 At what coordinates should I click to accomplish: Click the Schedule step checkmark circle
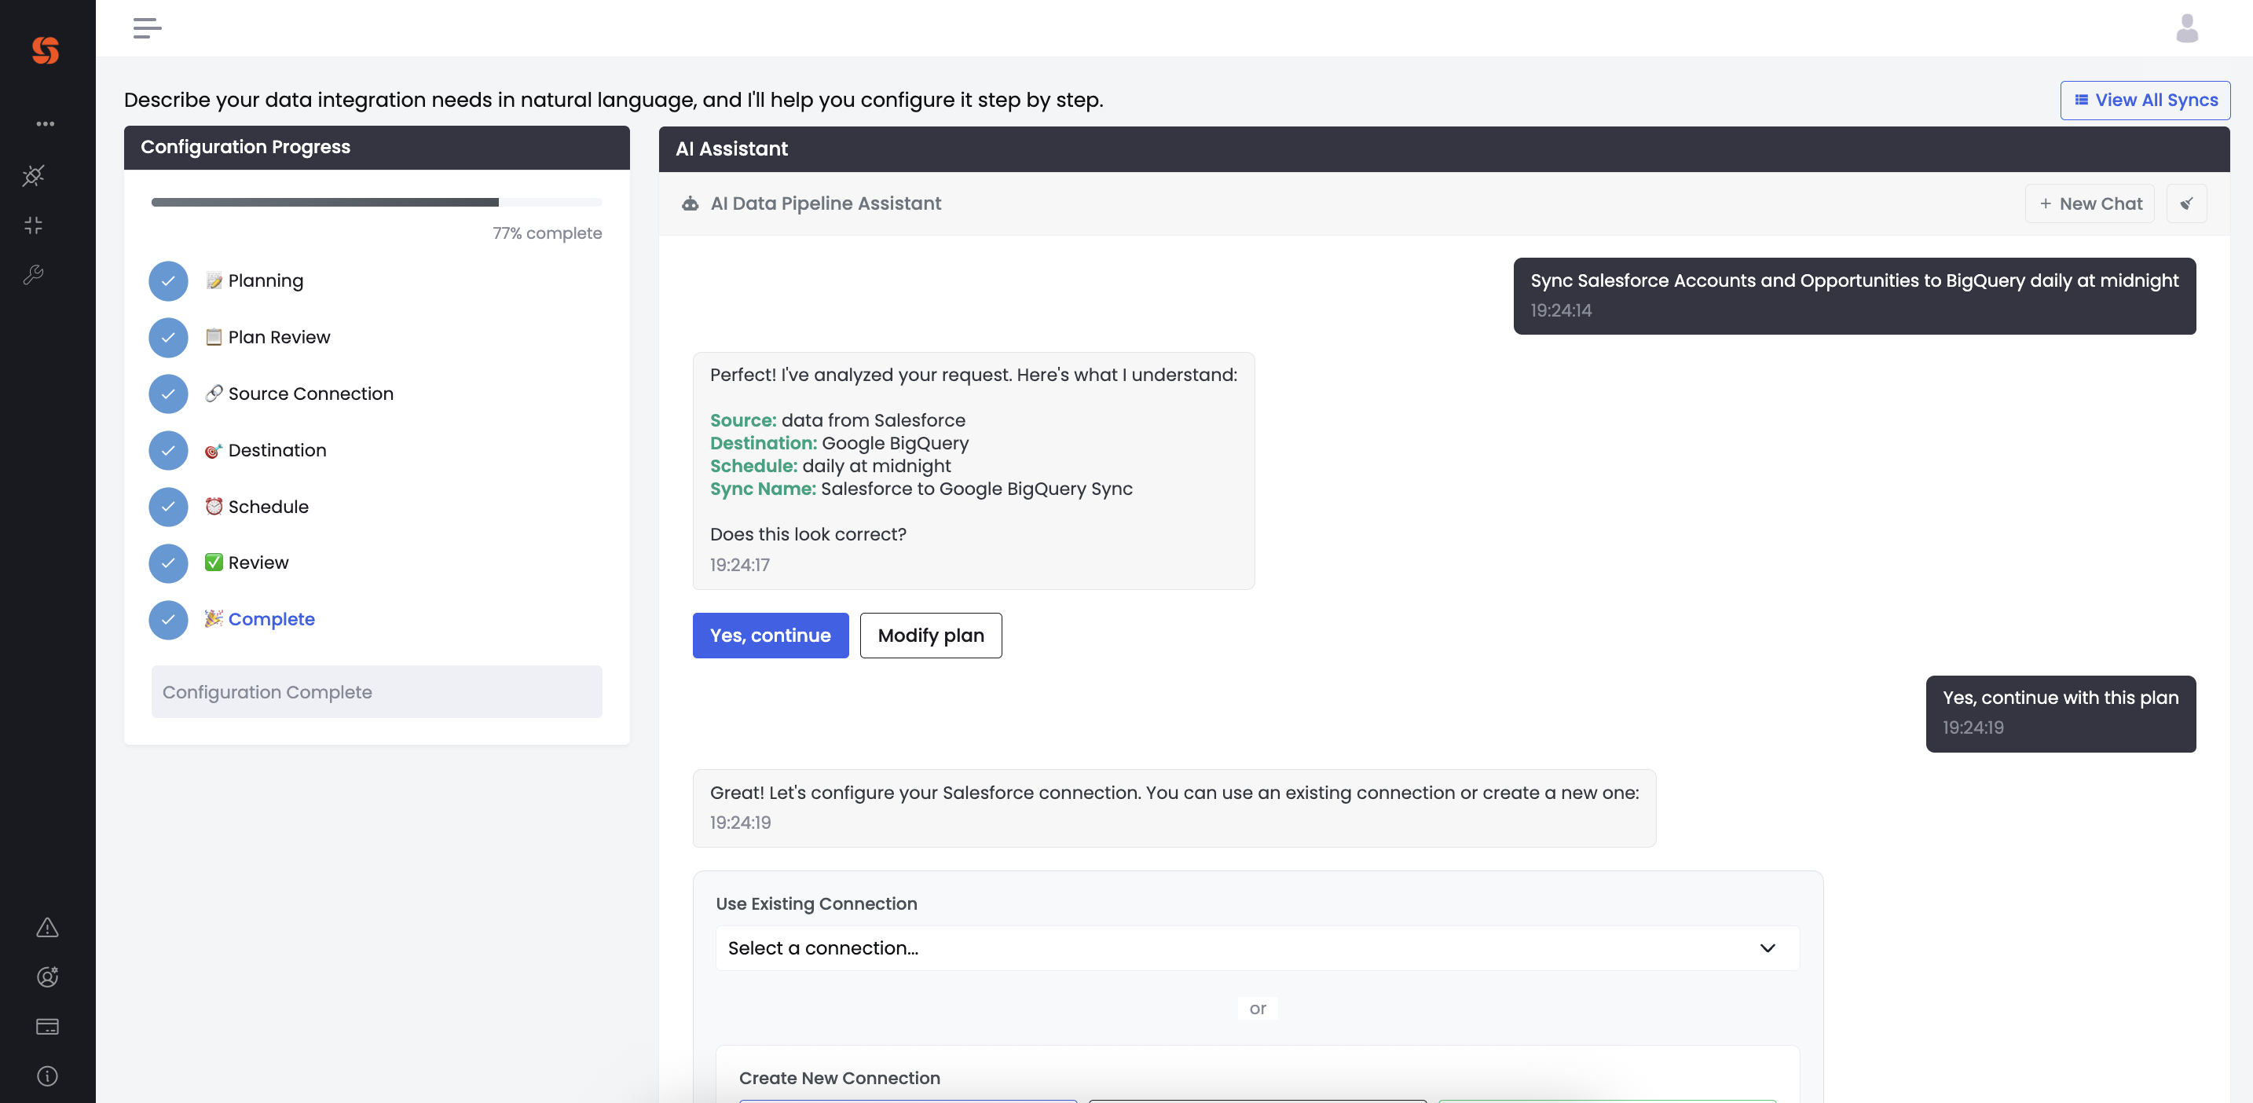[x=168, y=508]
